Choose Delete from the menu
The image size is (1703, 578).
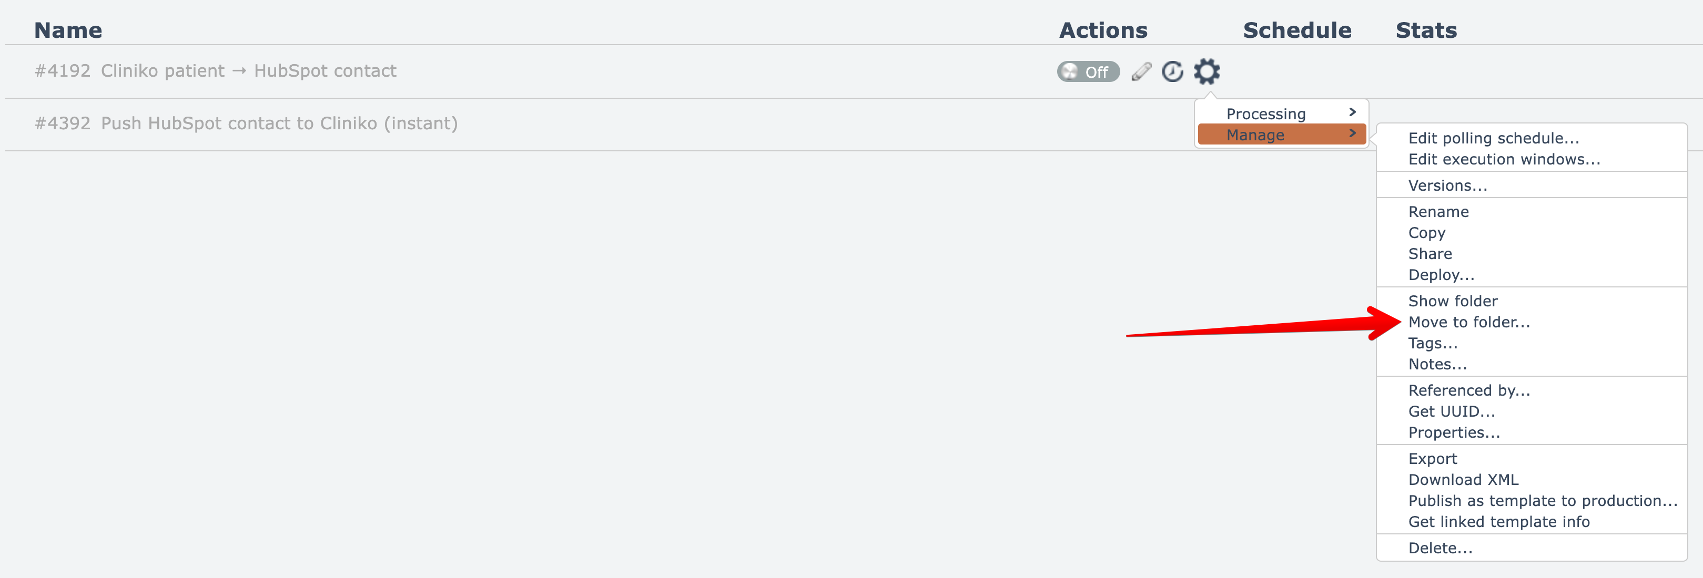(x=1440, y=548)
